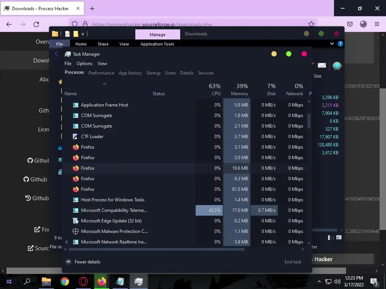Click the Save to Pocket icon
386x289 pixels.
(x=350, y=24)
